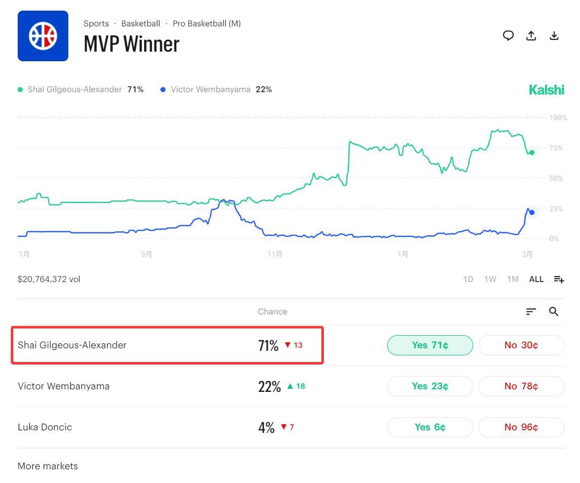Select the 1D time range
The width and height of the screenshot is (580, 483).
468,279
